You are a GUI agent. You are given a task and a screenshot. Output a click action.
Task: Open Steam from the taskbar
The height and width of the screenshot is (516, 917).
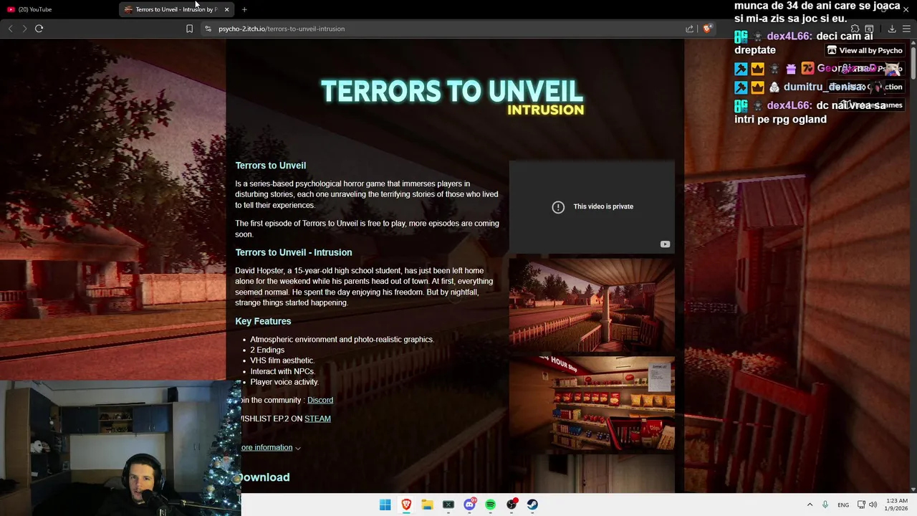[x=532, y=505]
